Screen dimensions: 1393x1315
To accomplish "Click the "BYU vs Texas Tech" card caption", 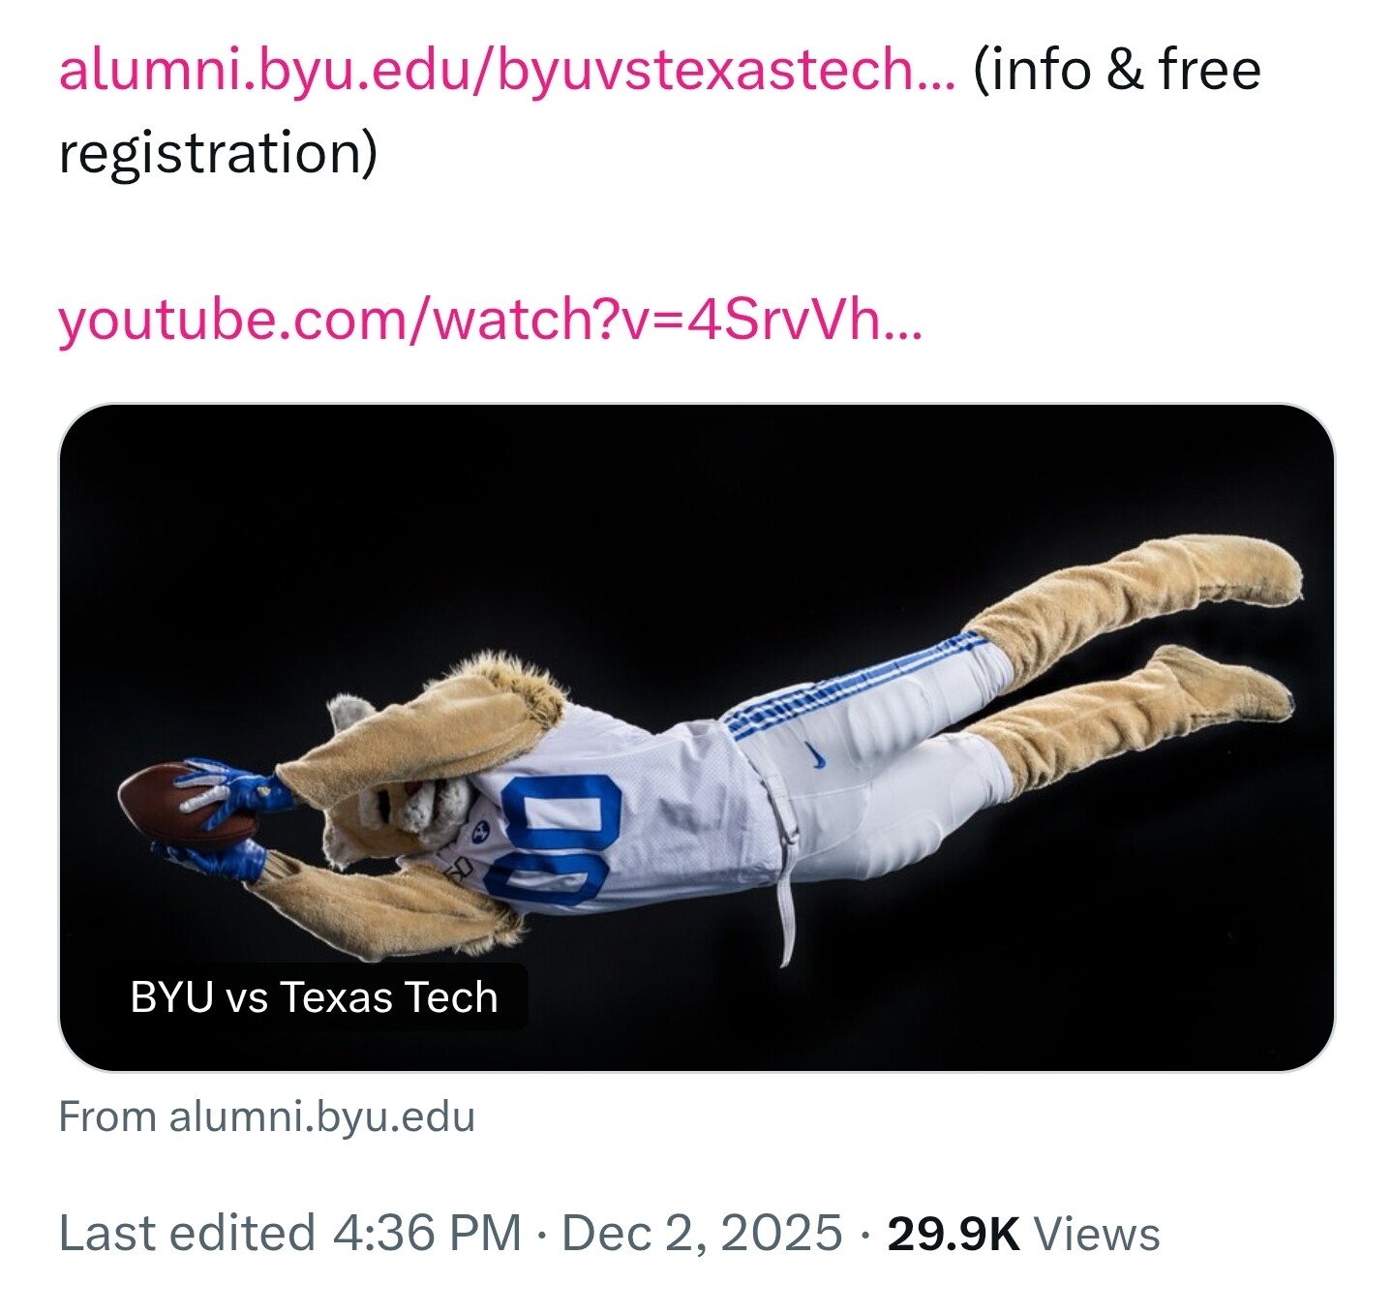I will (314, 997).
